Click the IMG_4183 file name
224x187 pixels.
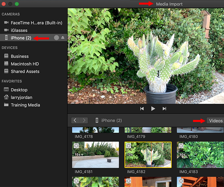pos(188,172)
